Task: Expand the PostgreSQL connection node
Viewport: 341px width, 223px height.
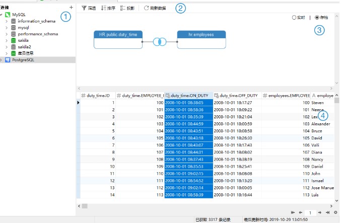Action: pos(2,59)
